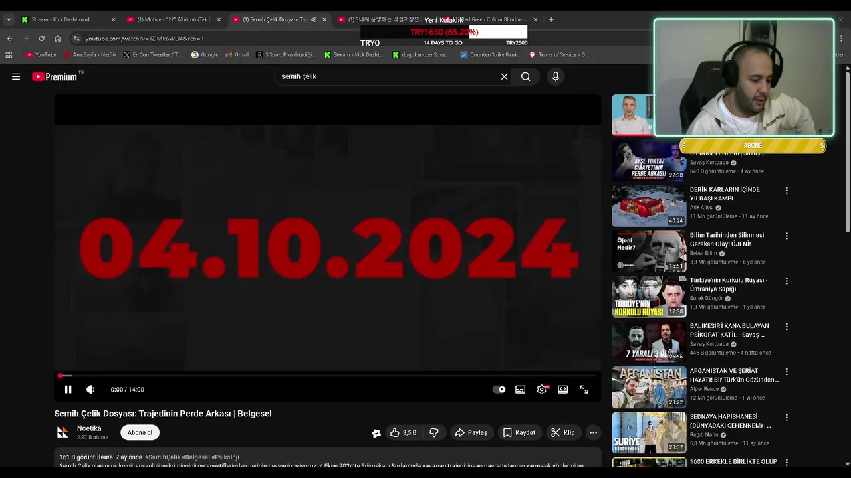This screenshot has height=478, width=851.
Task: Open Noetika channel avatar
Action: click(x=62, y=432)
